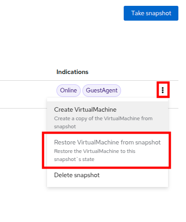Click the Take snapshot button
Screen dimensions: 186x222
pos(151,13)
